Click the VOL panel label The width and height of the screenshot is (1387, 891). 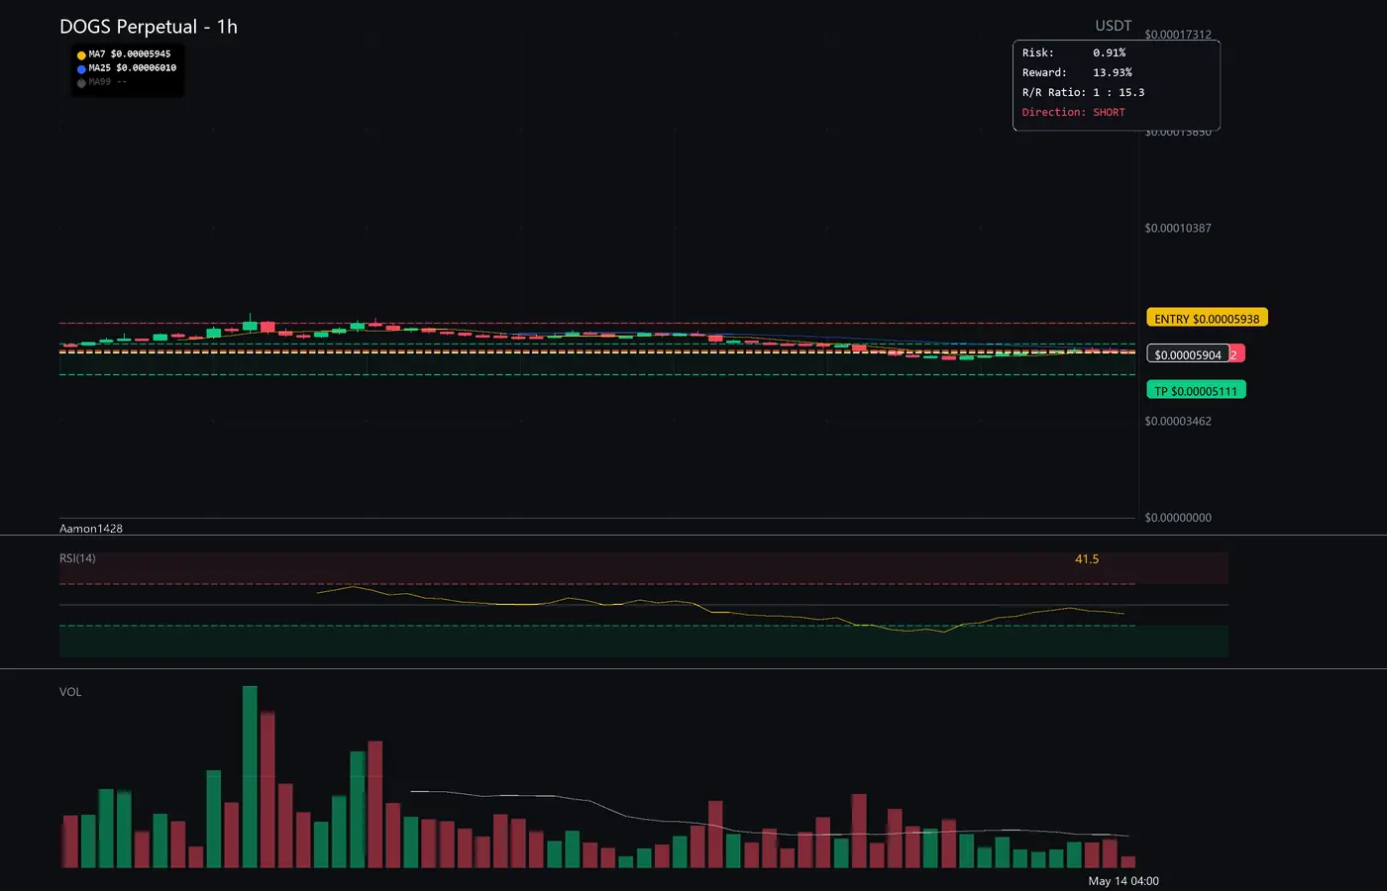click(x=70, y=692)
